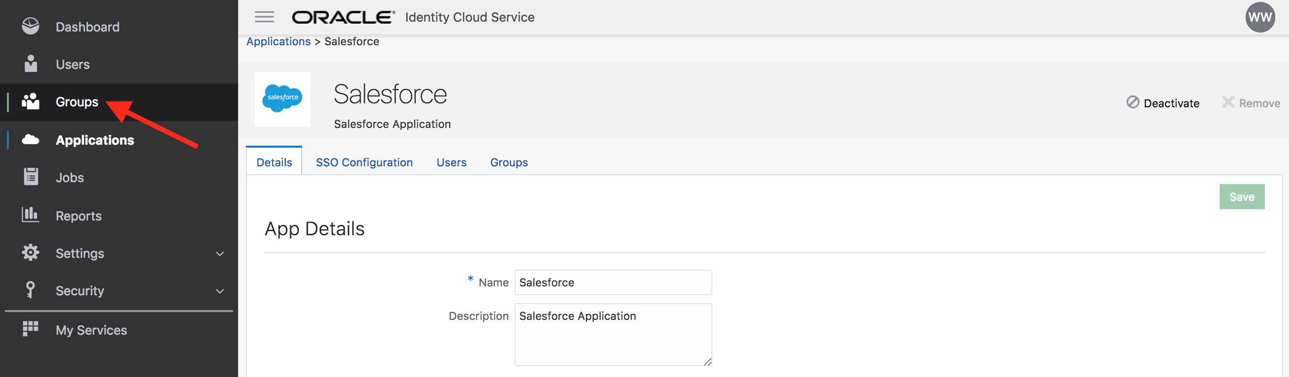This screenshot has width=1289, height=377.
Task: Switch to the SSO Configuration tab
Action: 364,162
